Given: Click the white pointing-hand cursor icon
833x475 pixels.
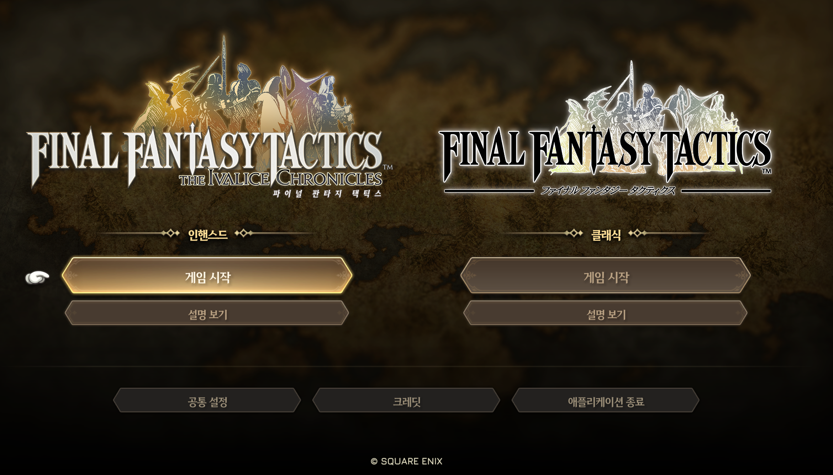Looking at the screenshot, I should pyautogui.click(x=37, y=277).
